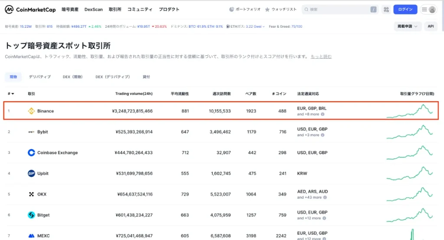Click the 15.22M cryptocurrencies count
This screenshot has height=240, width=444.
26,26
